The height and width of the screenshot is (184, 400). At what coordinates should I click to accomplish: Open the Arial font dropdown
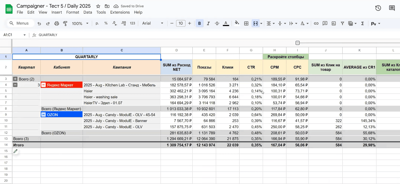(x=152, y=23)
